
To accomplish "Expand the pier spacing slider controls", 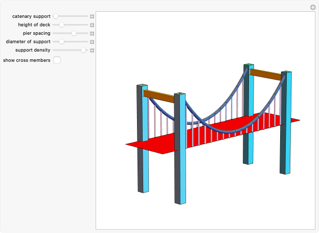I will click(x=92, y=33).
